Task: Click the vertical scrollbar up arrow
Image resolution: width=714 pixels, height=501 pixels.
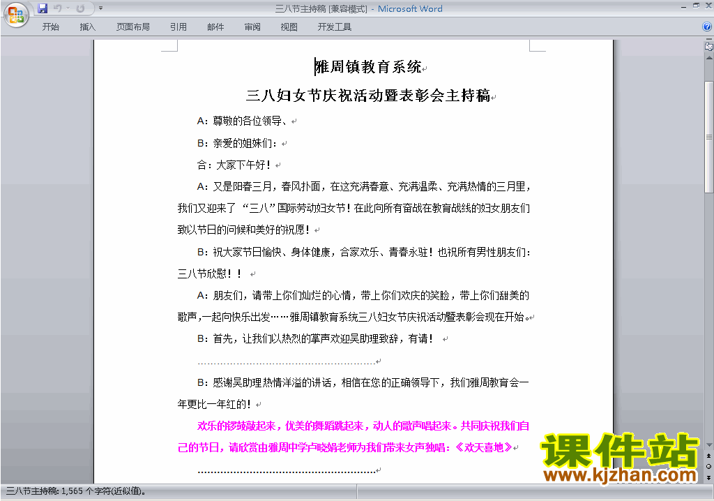Action: (x=708, y=58)
